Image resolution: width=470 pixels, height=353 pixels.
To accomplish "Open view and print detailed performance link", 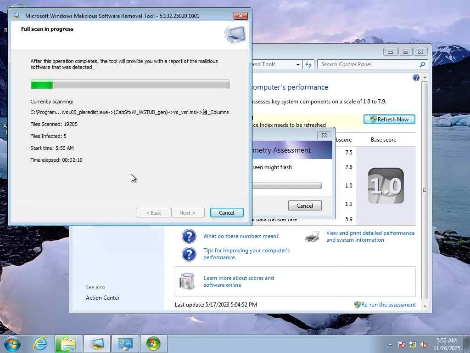I will coord(370,236).
